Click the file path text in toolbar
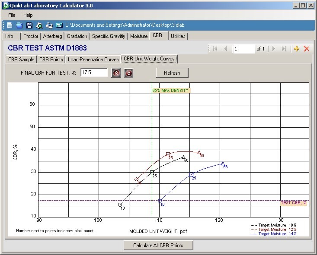The width and height of the screenshot is (317, 255). [125, 25]
